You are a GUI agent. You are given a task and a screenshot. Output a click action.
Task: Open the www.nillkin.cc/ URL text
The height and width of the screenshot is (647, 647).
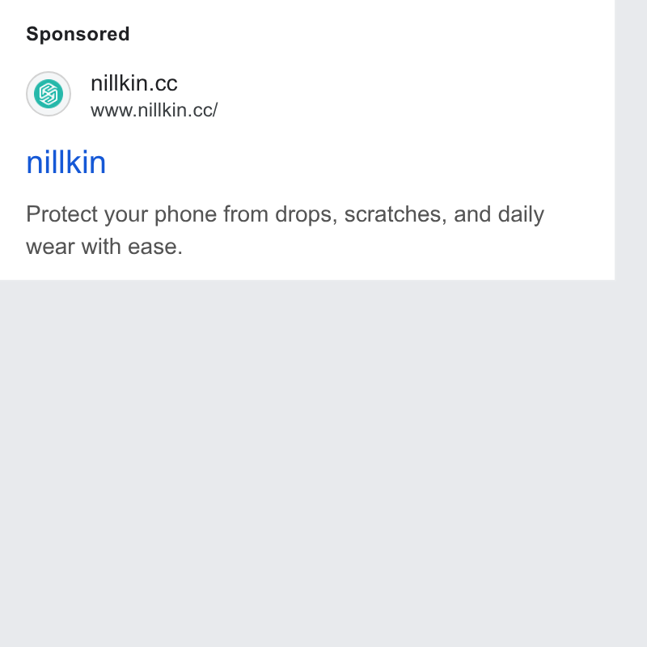click(154, 110)
